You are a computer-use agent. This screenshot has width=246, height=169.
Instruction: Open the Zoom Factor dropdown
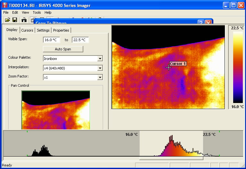click(x=100, y=77)
